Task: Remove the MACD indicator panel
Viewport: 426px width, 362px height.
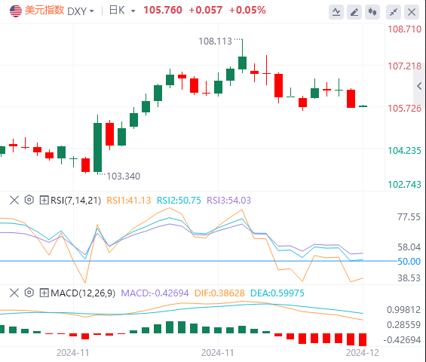Action: (x=14, y=293)
